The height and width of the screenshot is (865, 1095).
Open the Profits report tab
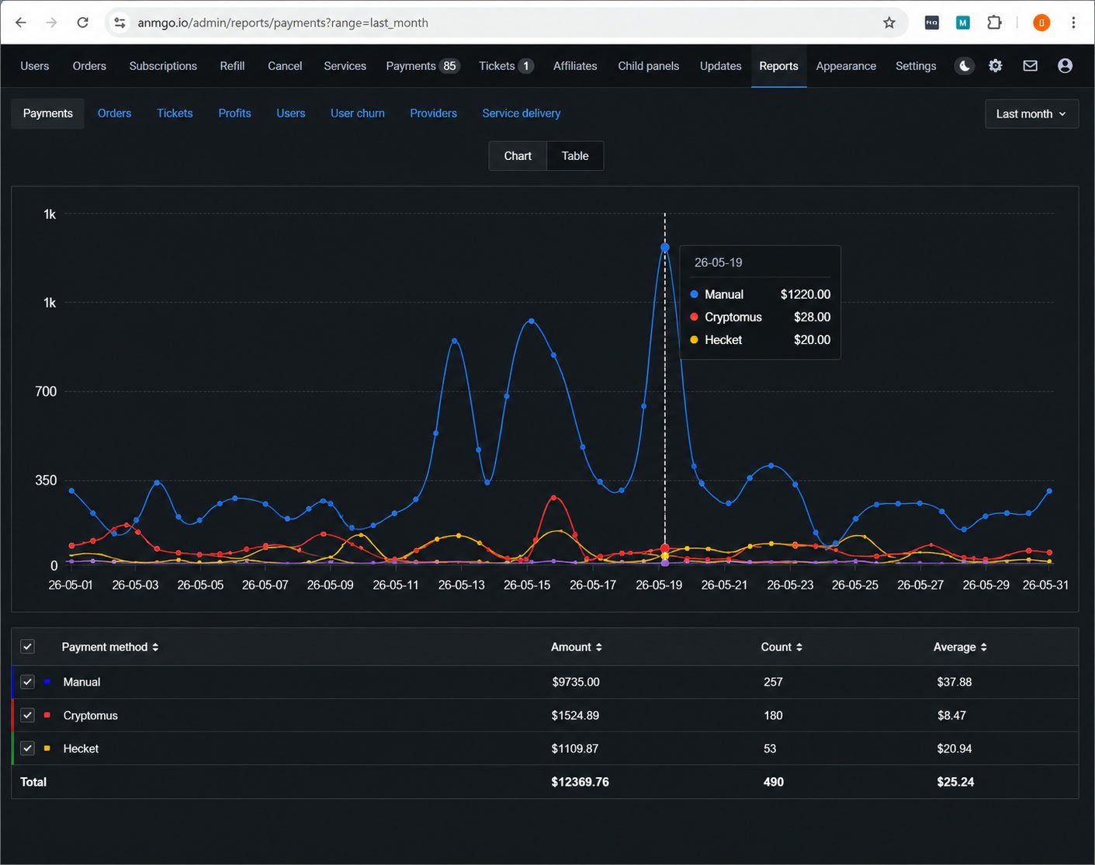coord(234,113)
